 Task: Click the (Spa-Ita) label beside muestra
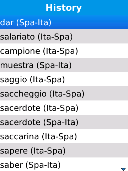[54, 65]
